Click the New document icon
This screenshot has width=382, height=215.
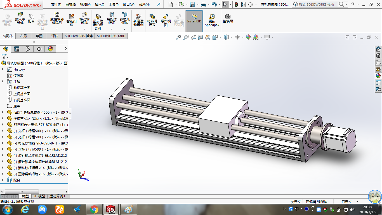(x=170, y=4)
